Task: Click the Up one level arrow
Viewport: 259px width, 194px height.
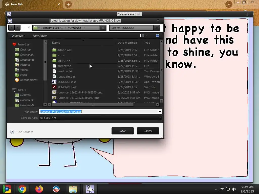Action: (29, 28)
